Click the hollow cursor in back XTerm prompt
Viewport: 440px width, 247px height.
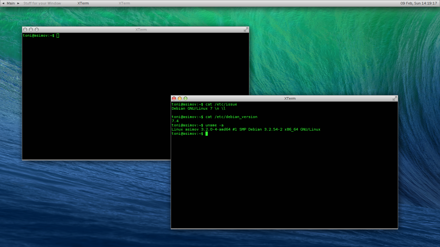58,35
